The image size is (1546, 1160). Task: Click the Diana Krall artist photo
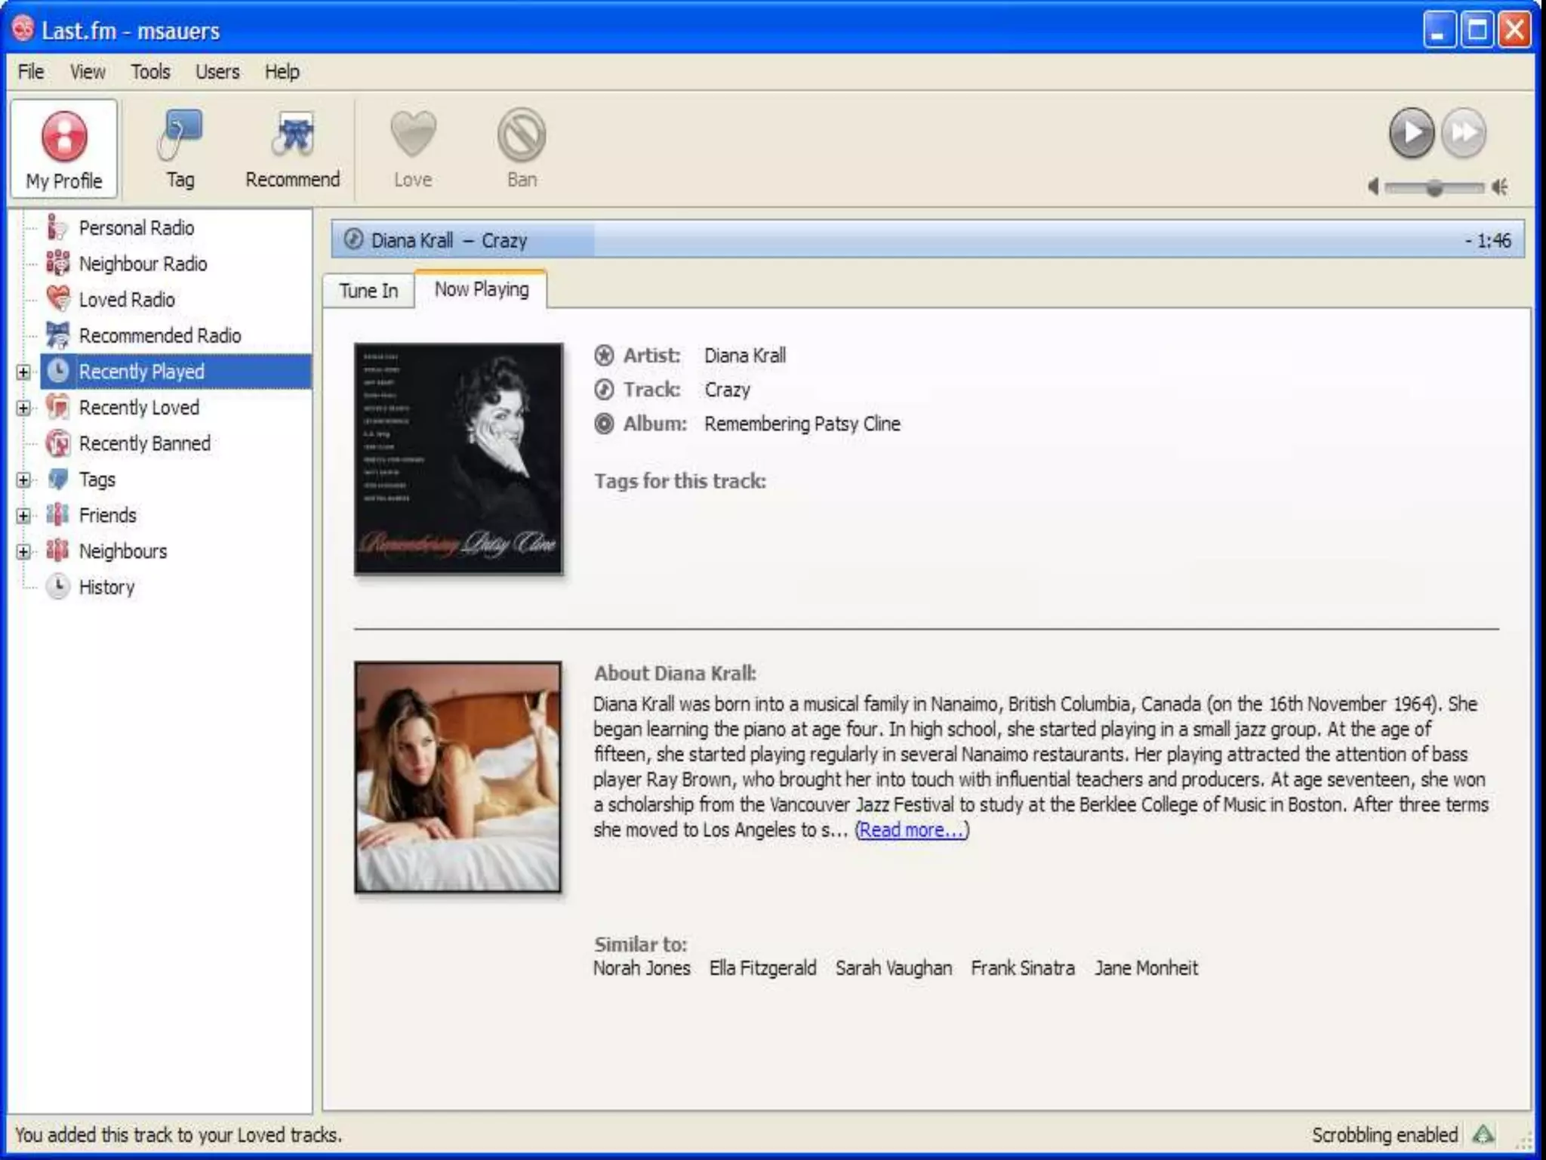458,777
